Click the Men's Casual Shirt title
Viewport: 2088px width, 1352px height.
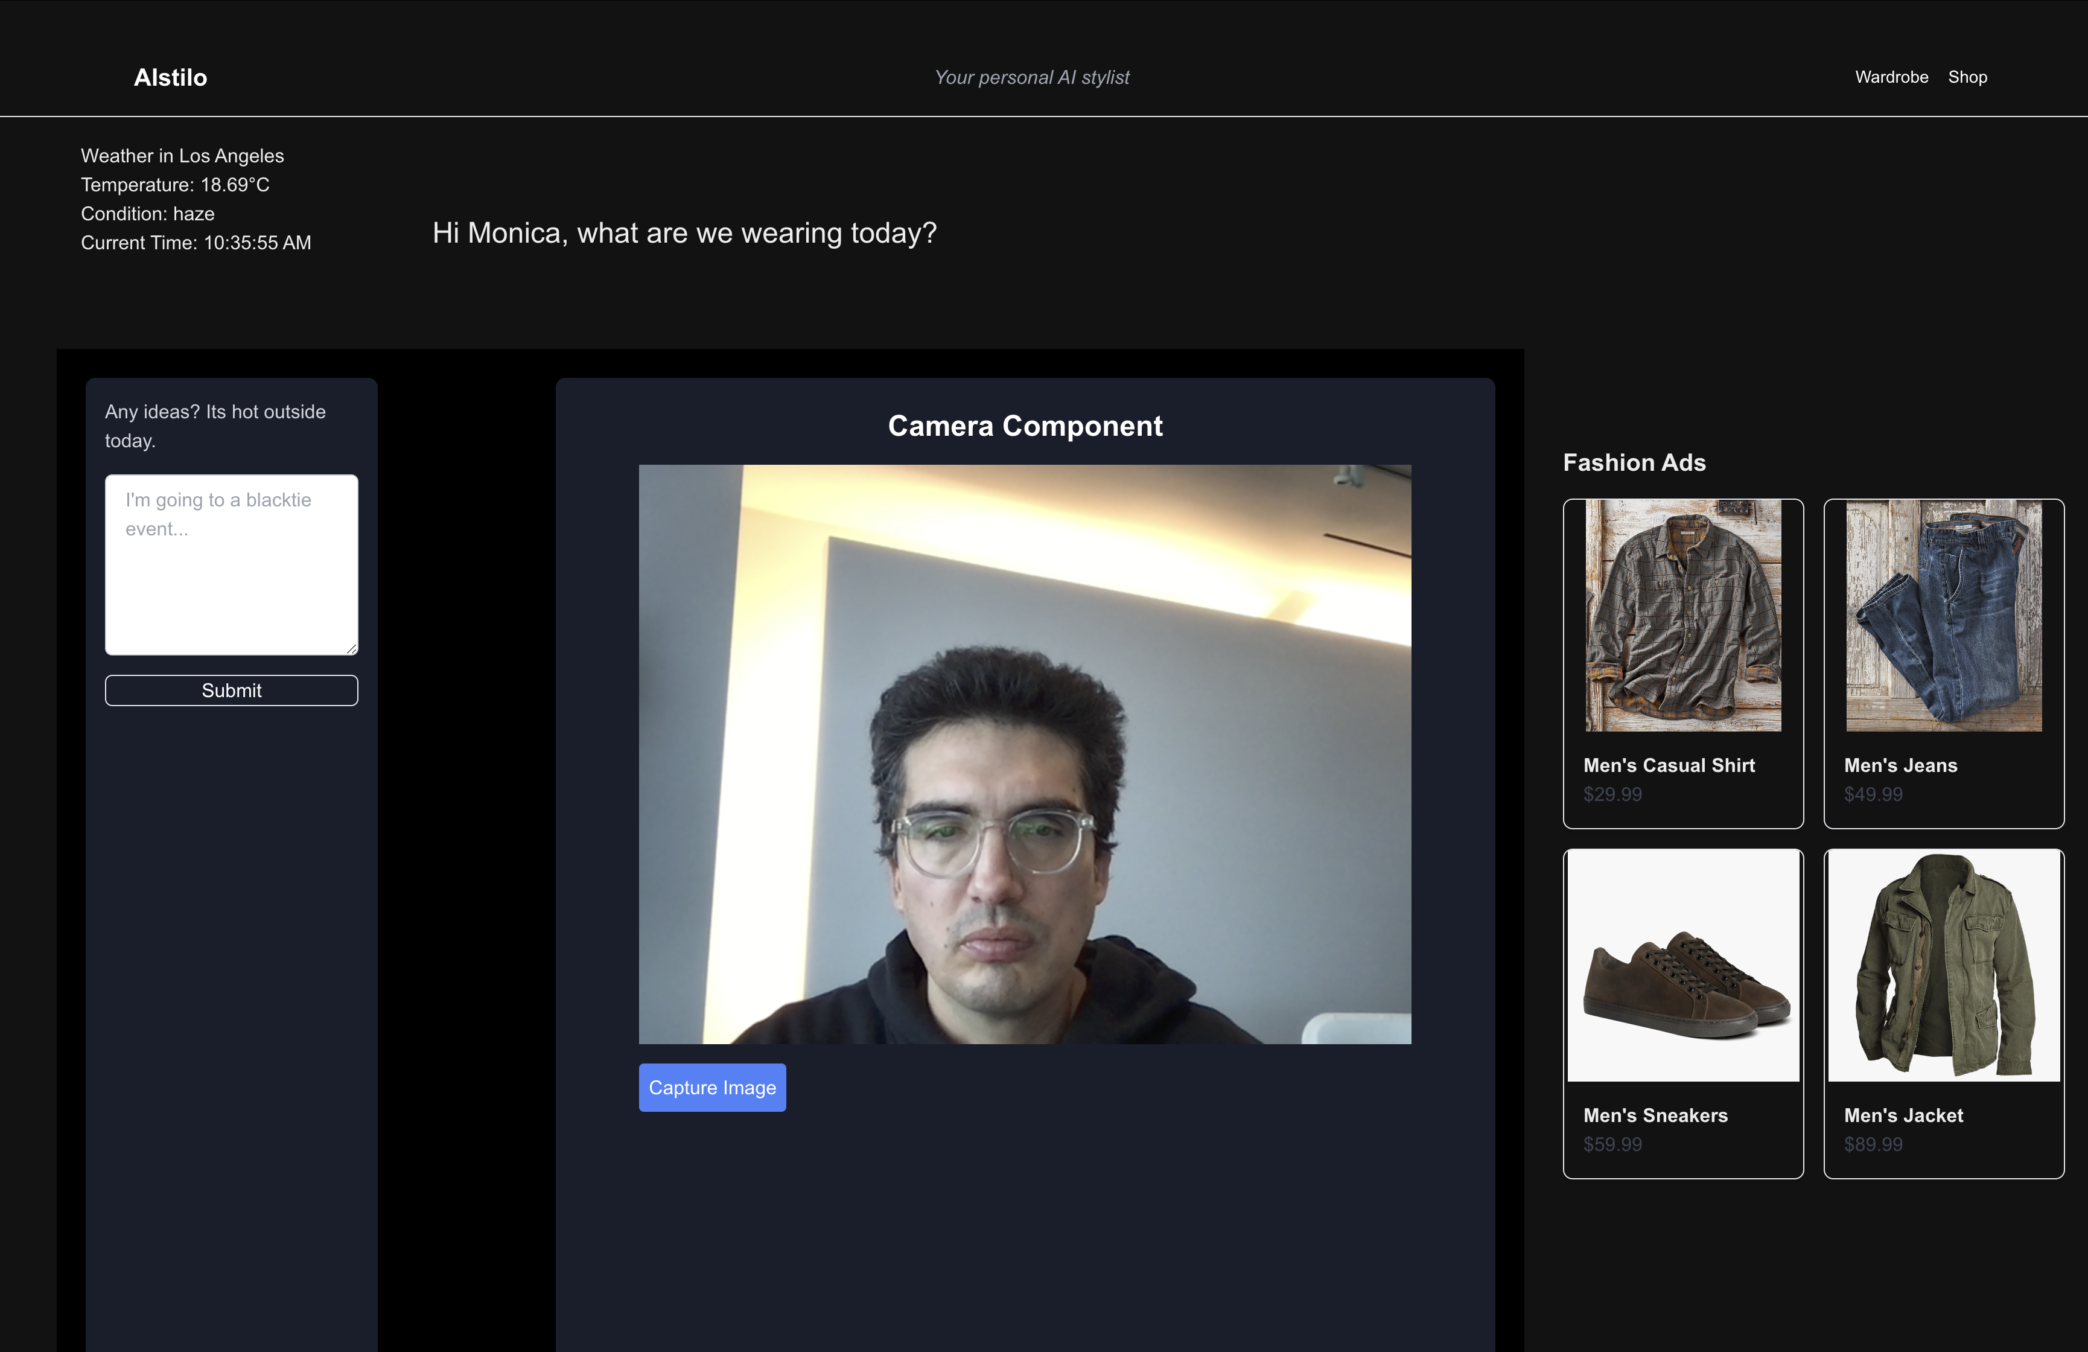1669,765
